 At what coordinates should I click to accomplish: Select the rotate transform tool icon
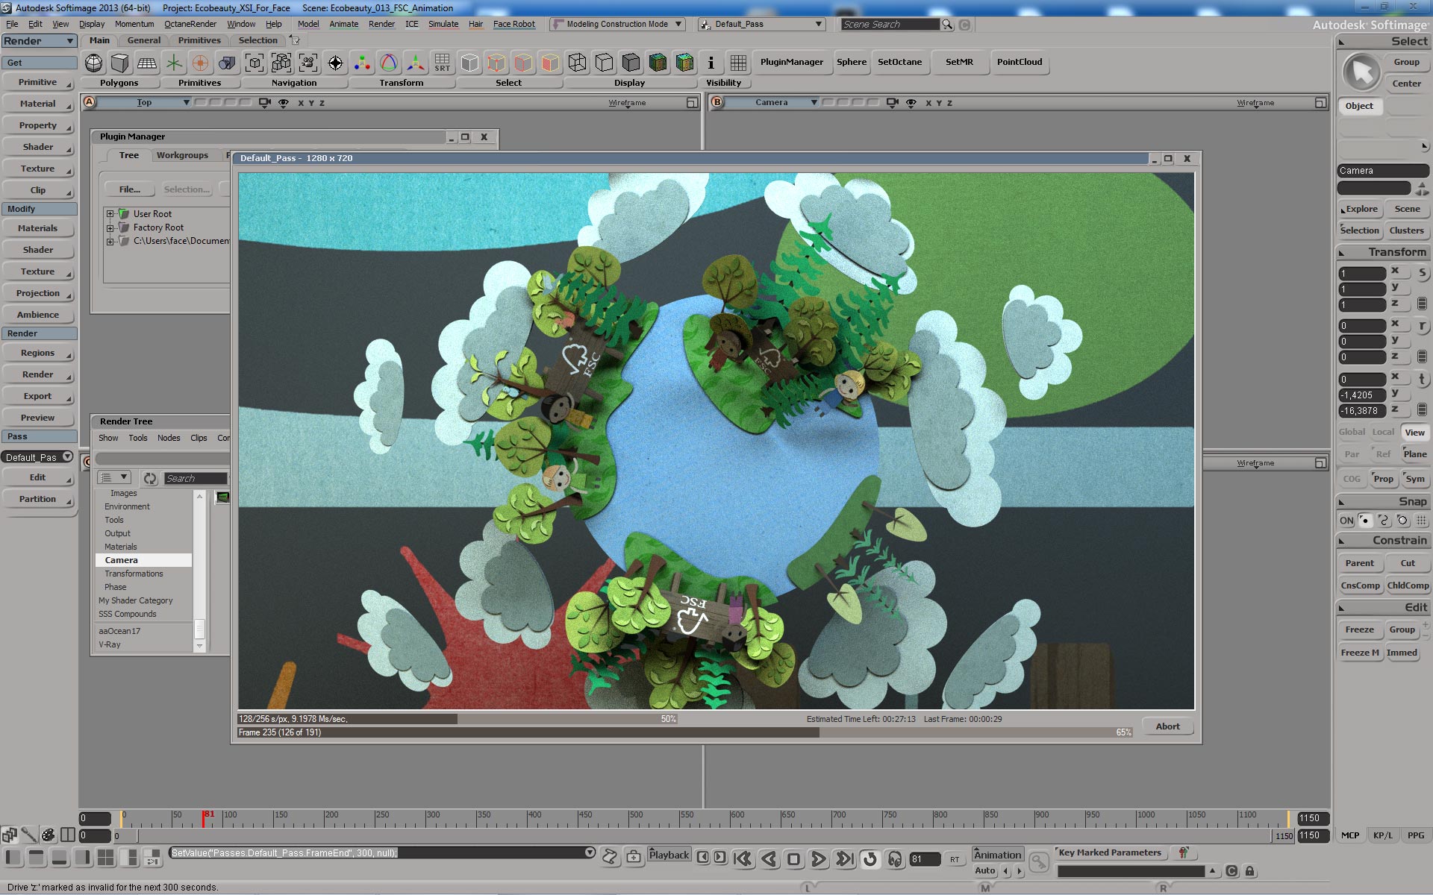(388, 63)
